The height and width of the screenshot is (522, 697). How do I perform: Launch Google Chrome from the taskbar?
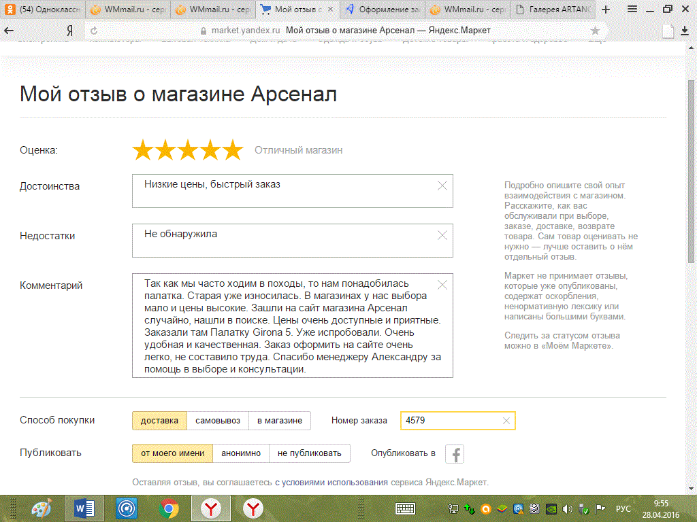169,508
